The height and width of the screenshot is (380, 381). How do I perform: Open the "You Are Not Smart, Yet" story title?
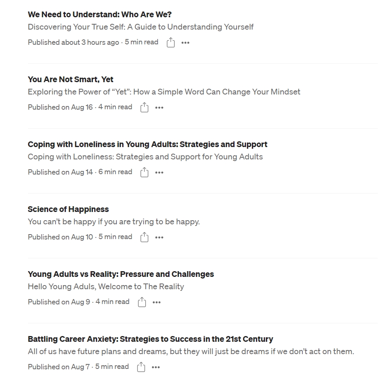tap(70, 79)
